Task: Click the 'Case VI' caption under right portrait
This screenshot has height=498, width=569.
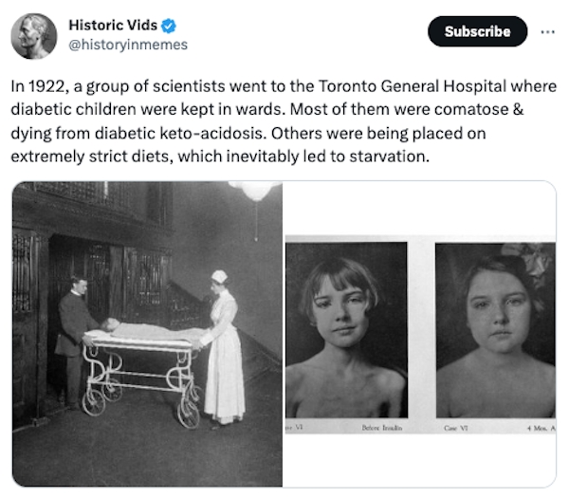Action: point(457,429)
